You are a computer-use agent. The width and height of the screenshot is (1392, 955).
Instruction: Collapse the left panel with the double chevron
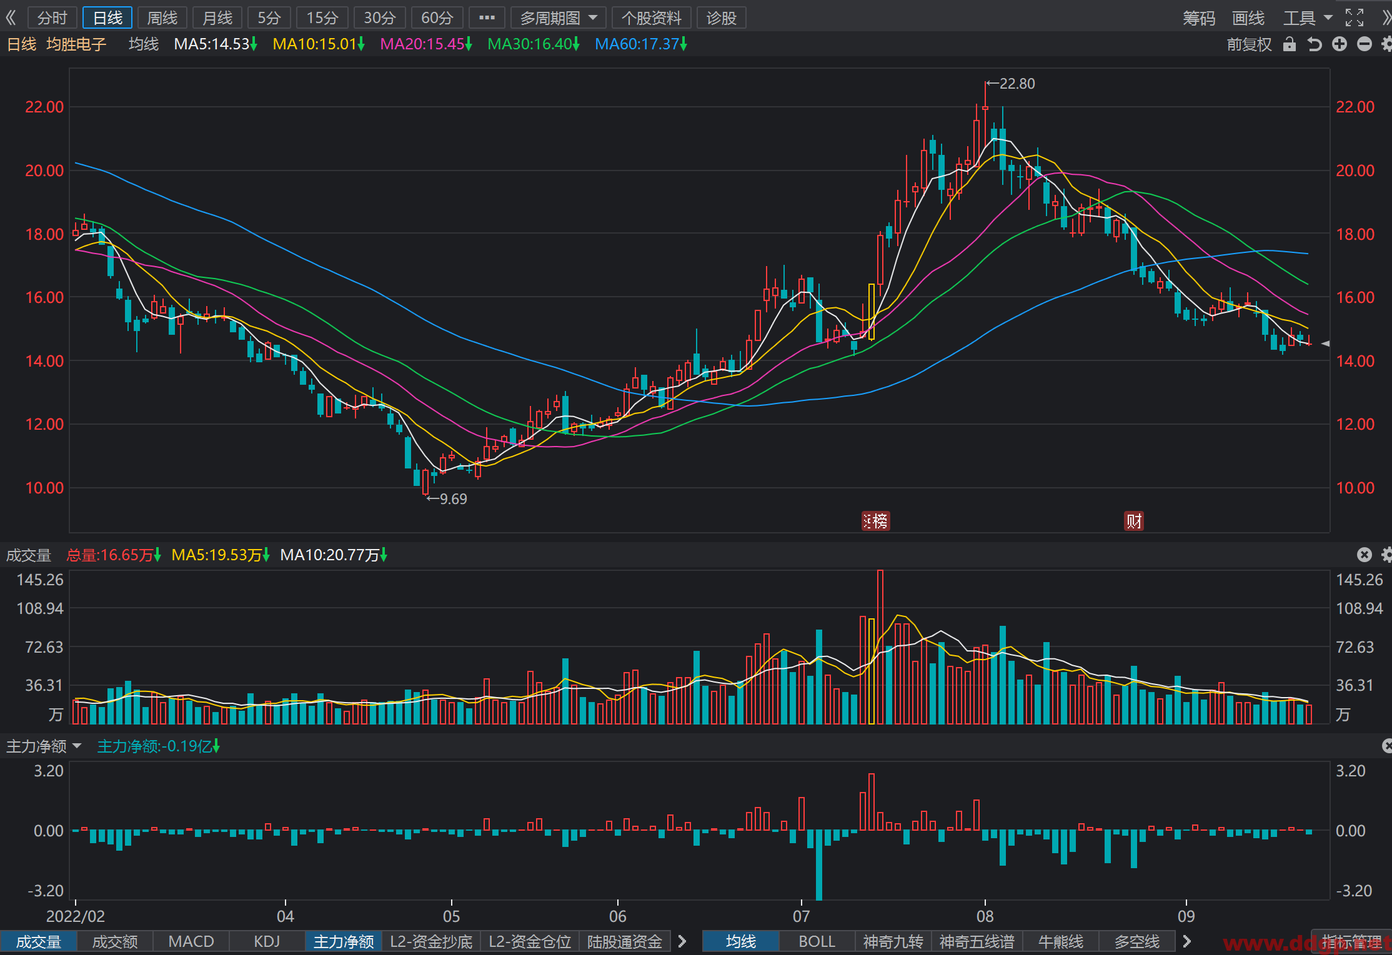point(11,17)
